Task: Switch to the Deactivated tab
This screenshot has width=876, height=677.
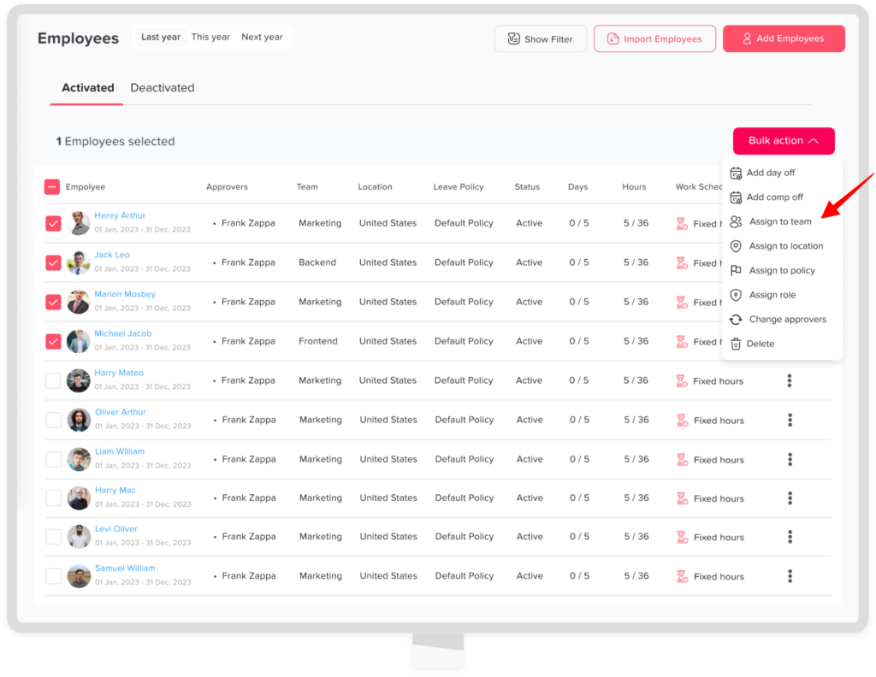Action: tap(162, 88)
